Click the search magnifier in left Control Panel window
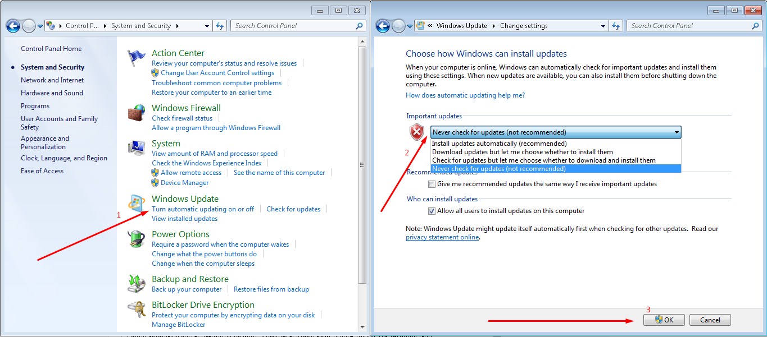Screen dimensions: 767x337 [360, 26]
